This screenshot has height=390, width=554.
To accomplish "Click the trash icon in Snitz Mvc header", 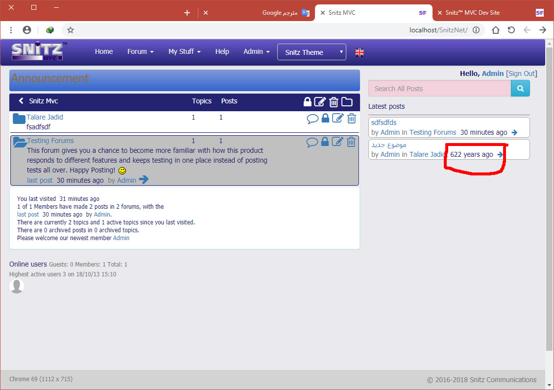I will 334,102.
